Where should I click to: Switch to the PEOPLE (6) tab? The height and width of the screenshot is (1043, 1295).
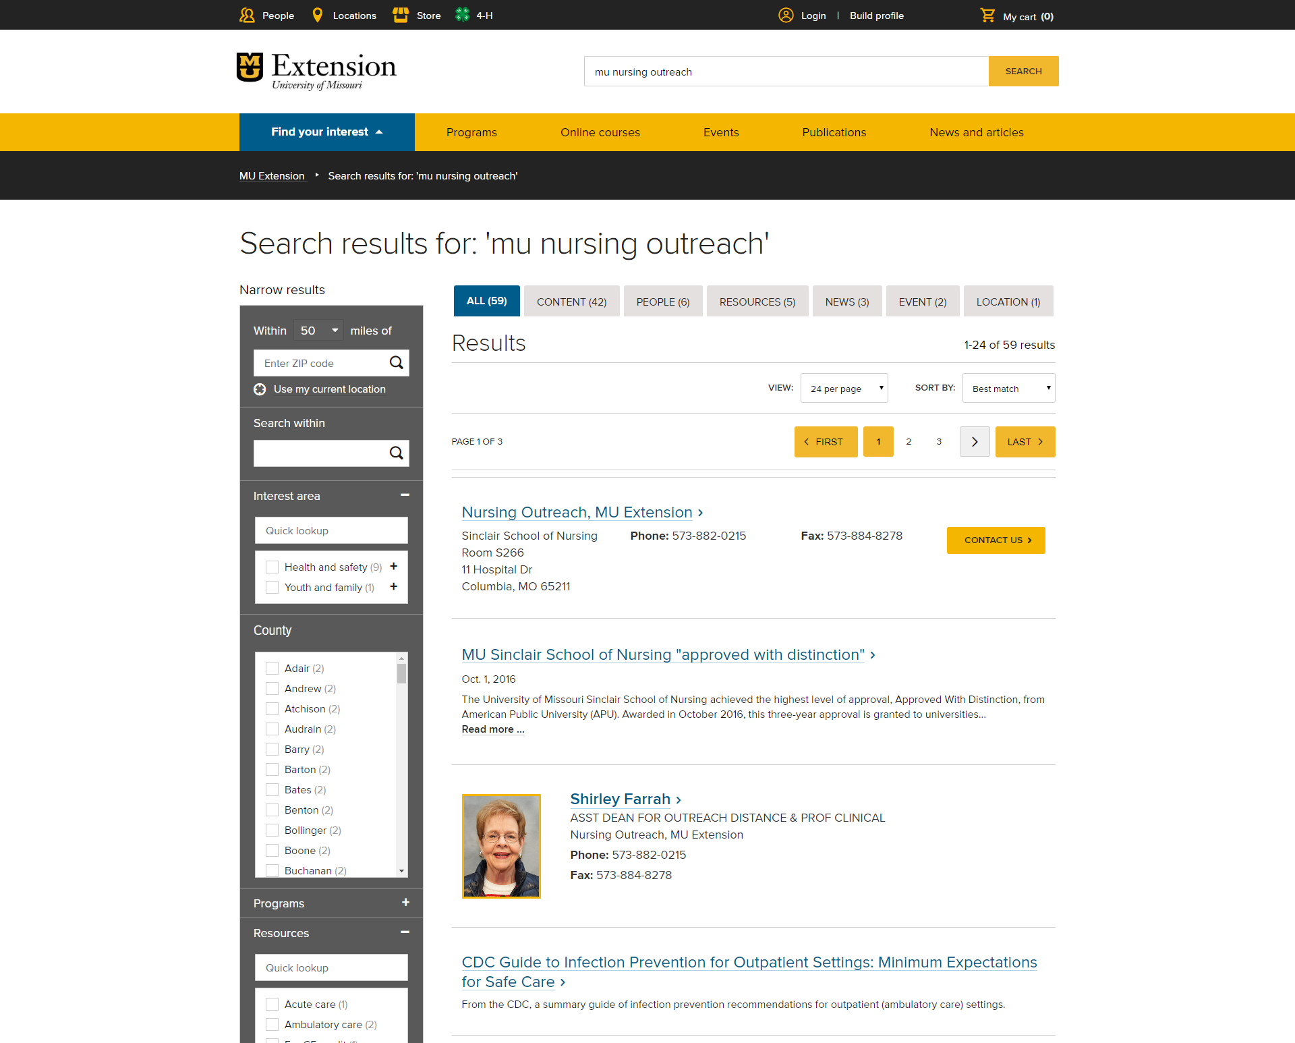662,302
